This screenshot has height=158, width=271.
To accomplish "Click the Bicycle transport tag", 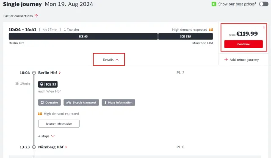I will (x=81, y=102).
